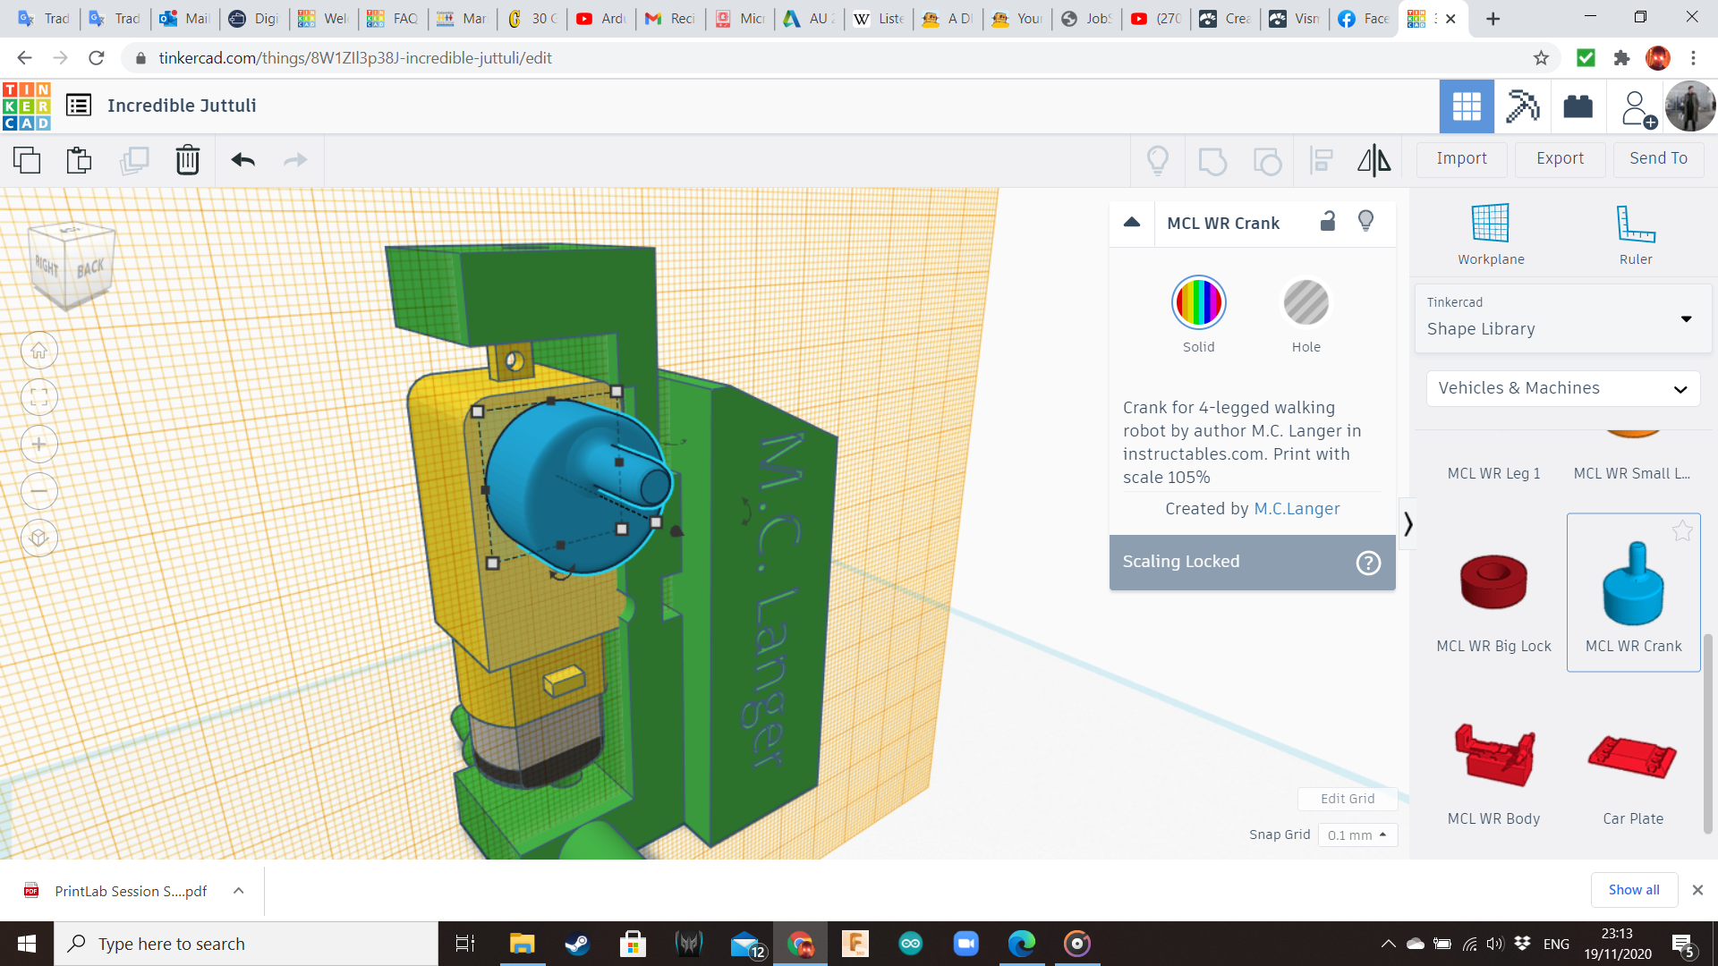The width and height of the screenshot is (1718, 966).
Task: Open Vehicles & Machines category dropdown
Action: 1562,388
